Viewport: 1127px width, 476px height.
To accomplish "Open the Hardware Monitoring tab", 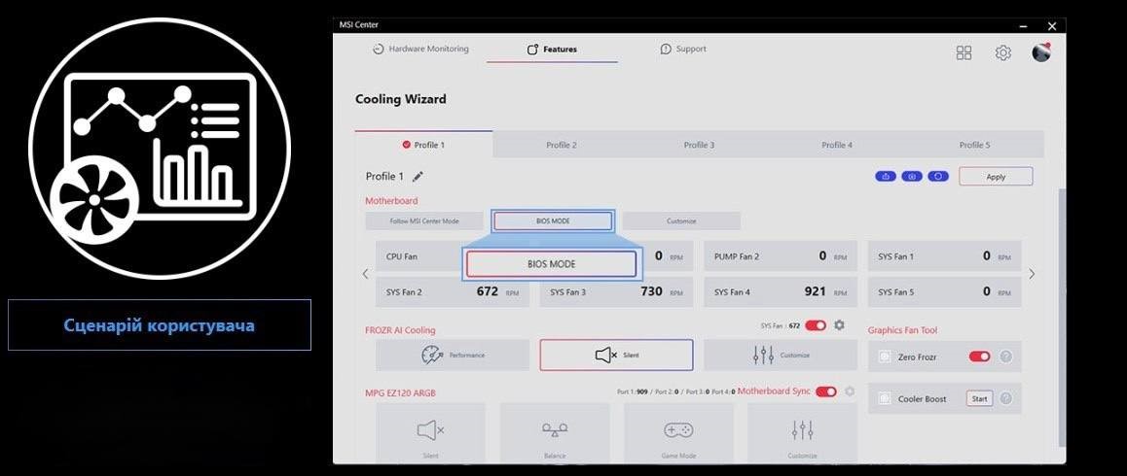I will click(x=420, y=49).
